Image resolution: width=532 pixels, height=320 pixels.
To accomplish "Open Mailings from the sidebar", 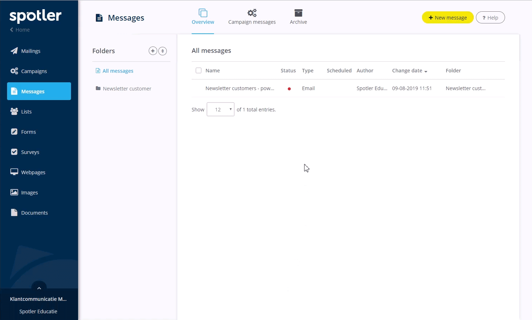I will click(31, 51).
